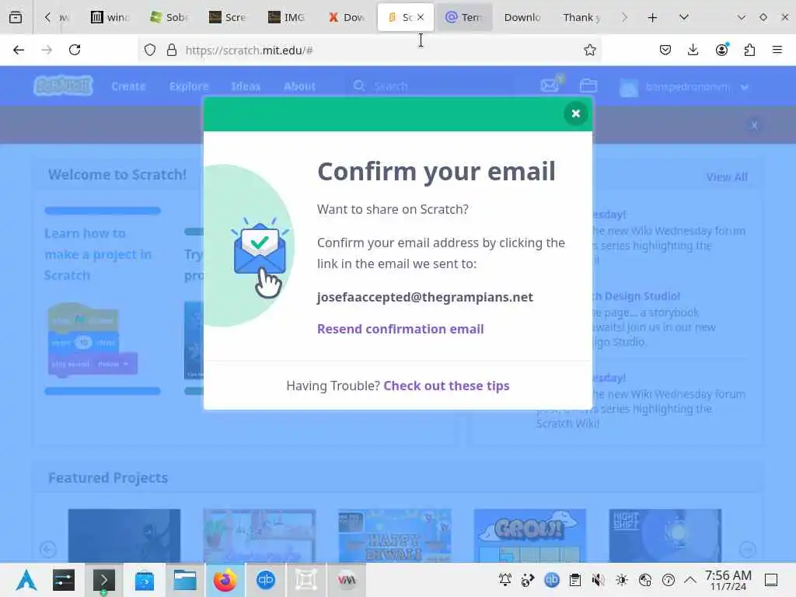Open the Explore menu item on Scratch
The height and width of the screenshot is (597, 796).
pos(189,86)
